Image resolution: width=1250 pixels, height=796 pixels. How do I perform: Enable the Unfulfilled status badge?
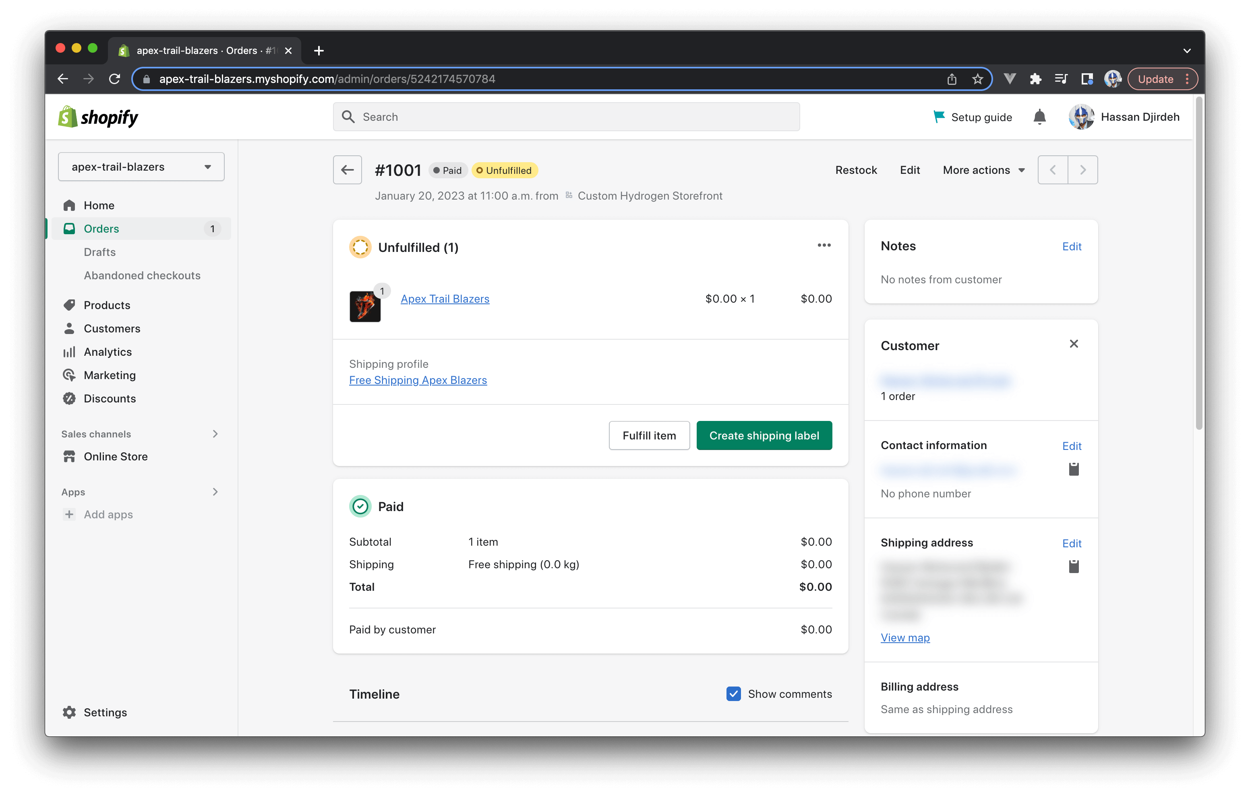click(x=504, y=169)
